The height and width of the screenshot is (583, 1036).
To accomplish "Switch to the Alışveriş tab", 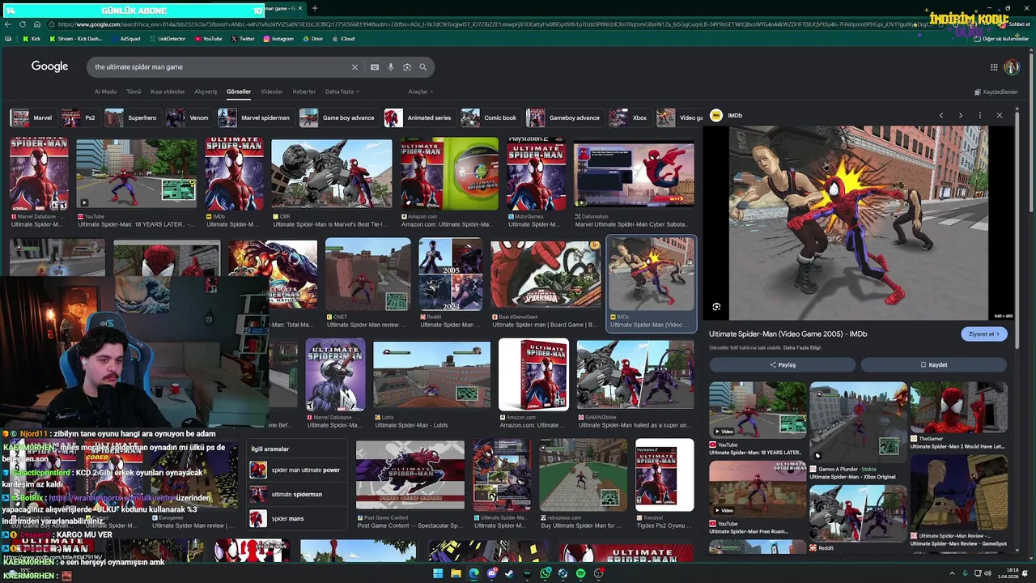I will 206,91.
